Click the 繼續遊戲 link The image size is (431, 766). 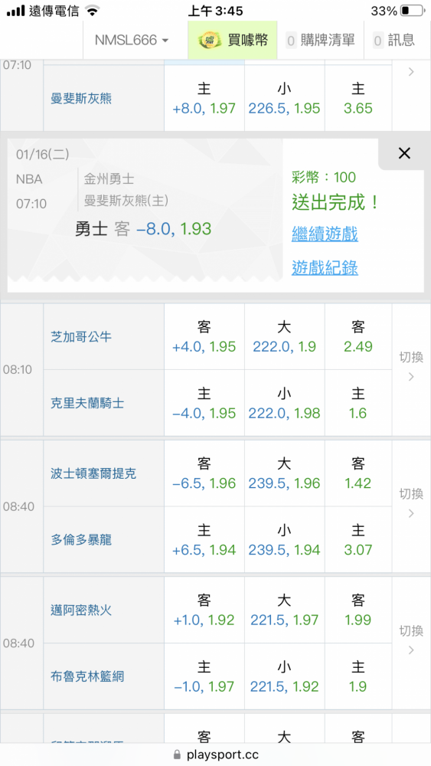[x=325, y=234]
